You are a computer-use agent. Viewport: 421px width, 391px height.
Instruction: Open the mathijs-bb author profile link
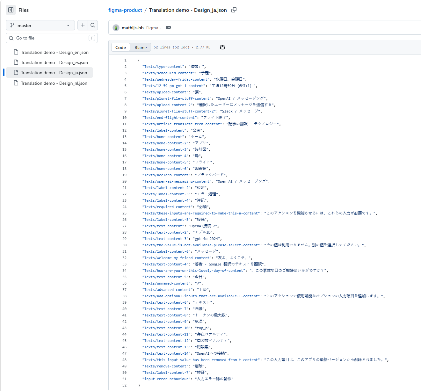133,28
